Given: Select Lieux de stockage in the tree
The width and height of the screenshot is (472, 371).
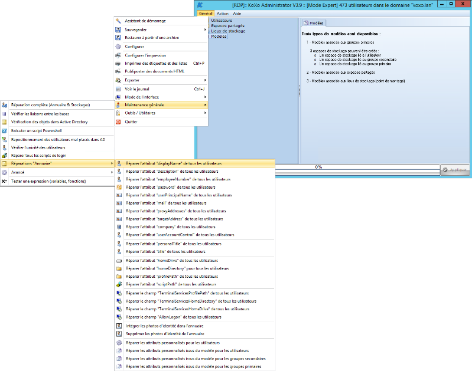Looking at the screenshot, I should click(x=228, y=31).
